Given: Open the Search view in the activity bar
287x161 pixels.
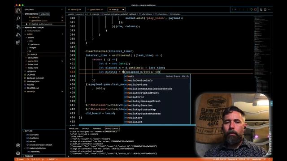Looking at the screenshot, I should [x=18, y=18].
